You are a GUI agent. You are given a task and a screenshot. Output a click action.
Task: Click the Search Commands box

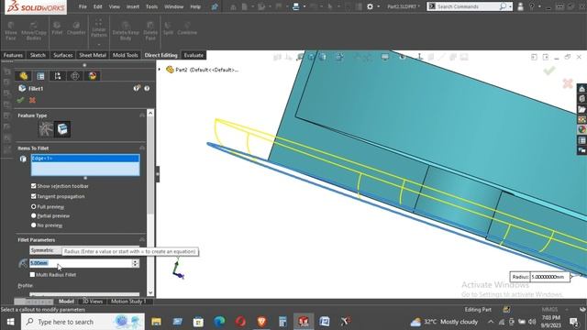pos(469,6)
